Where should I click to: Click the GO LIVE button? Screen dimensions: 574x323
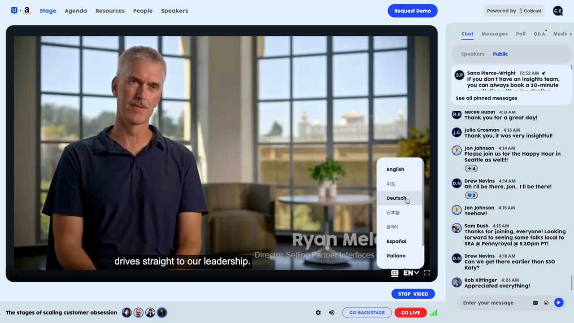[411, 313]
